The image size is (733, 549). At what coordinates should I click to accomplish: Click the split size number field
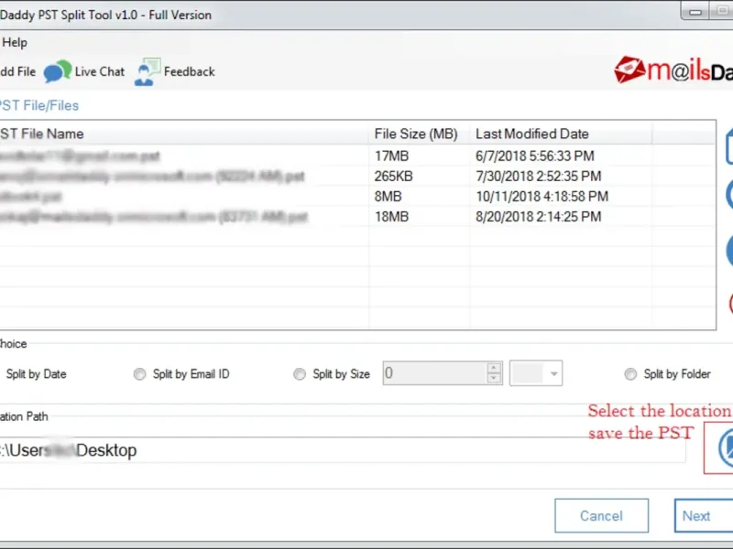pyautogui.click(x=434, y=373)
